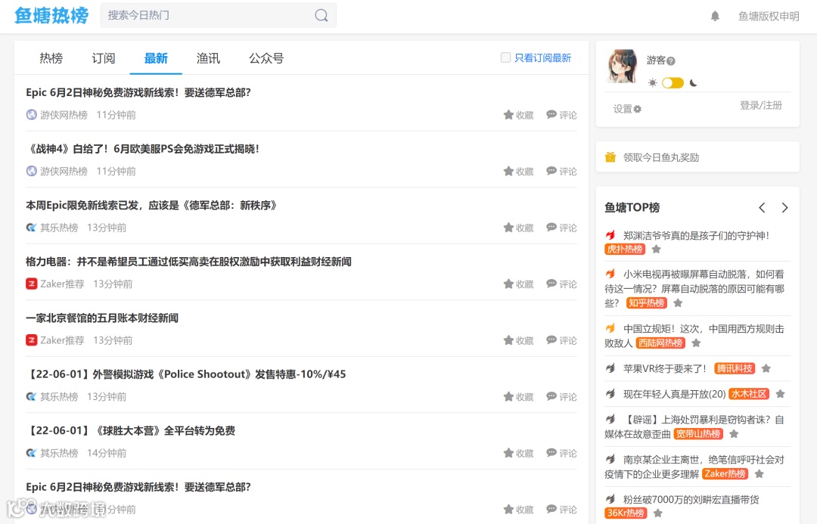This screenshot has height=524, width=817.
Task: Click the 游客 avatar image
Action: pos(623,66)
